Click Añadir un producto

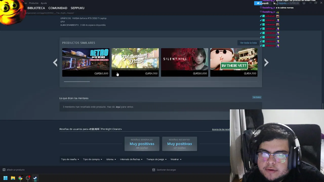[x=15, y=170]
